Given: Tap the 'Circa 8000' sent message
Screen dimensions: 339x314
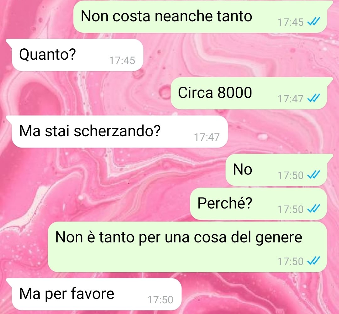Looking at the screenshot, I should [249, 93].
